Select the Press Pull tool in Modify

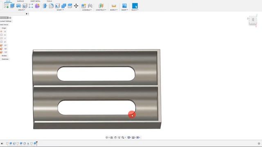[45, 6]
